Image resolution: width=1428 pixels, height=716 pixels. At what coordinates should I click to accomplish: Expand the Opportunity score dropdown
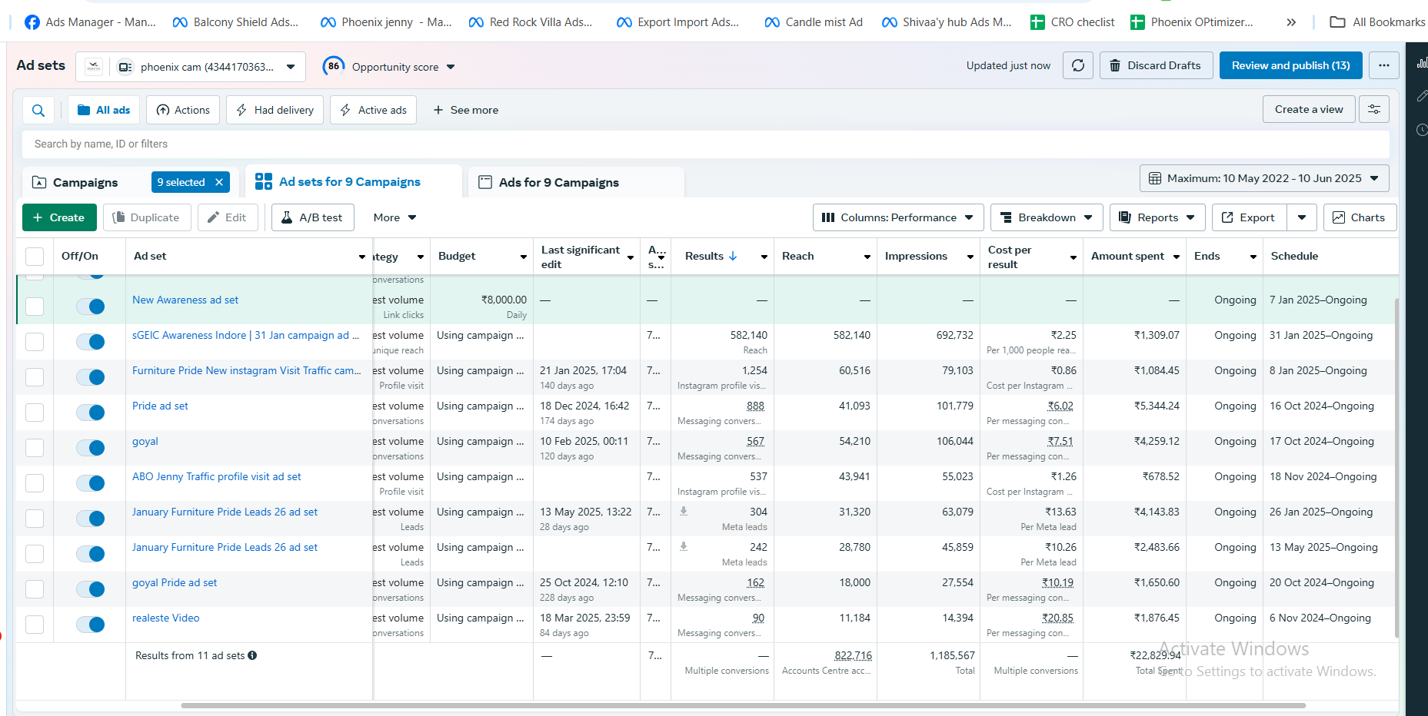coord(451,67)
